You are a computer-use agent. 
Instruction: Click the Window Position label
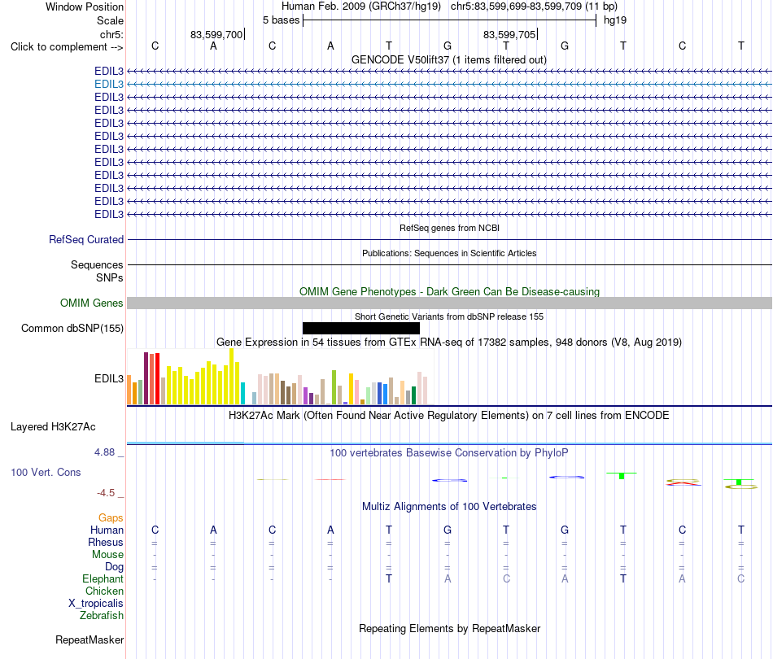[85, 7]
